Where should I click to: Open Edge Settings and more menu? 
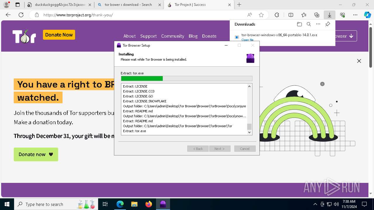click(355, 15)
